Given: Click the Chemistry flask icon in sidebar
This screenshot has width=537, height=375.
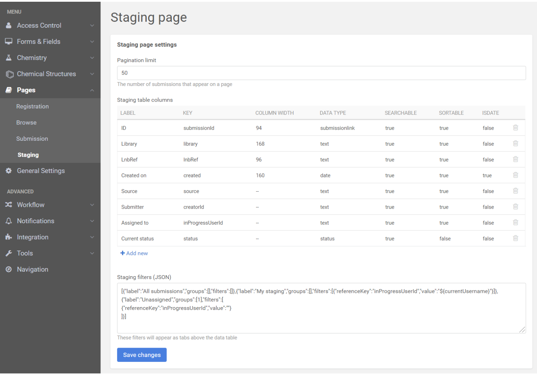Looking at the screenshot, I should pos(9,58).
